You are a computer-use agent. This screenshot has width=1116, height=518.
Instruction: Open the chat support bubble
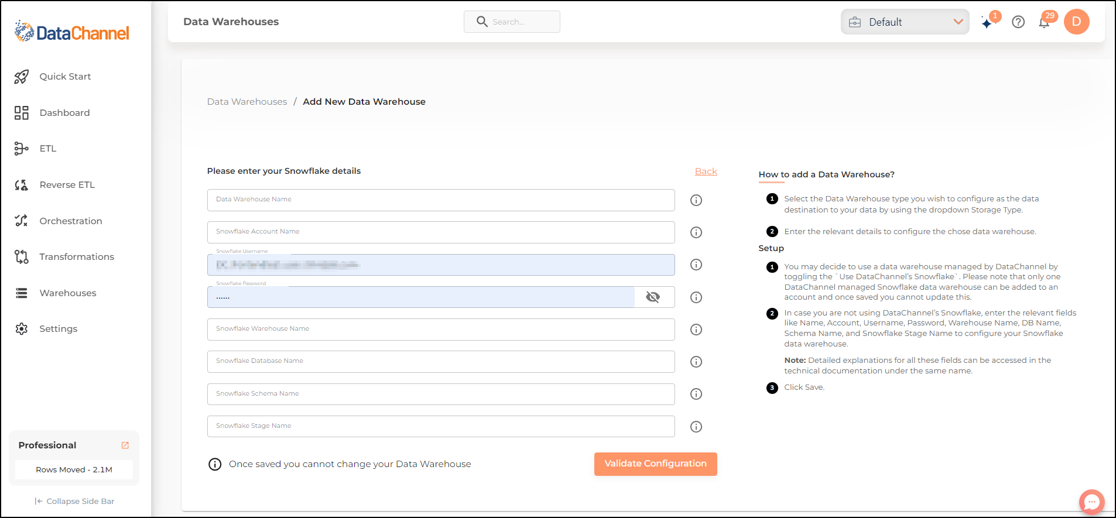coord(1091,502)
